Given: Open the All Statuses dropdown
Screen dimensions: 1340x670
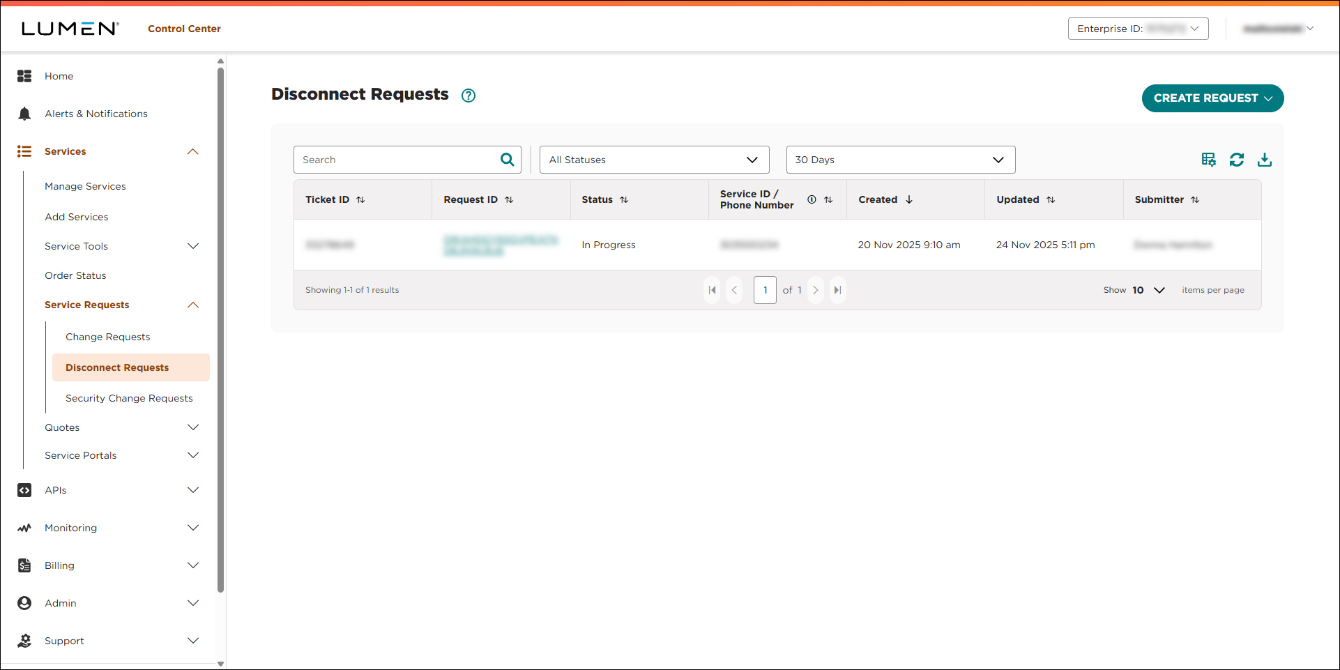Looking at the screenshot, I should pyautogui.click(x=654, y=160).
